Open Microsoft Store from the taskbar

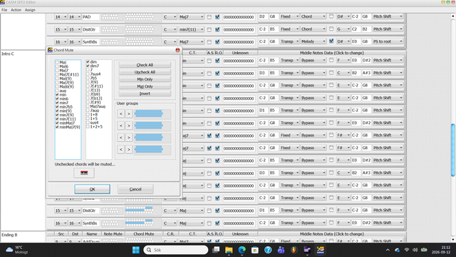(255, 250)
